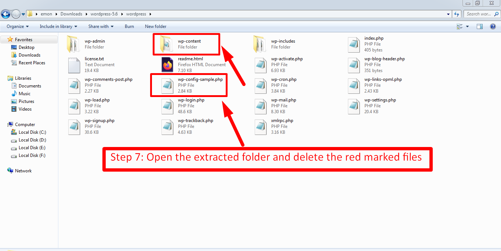Click the New folder button

pos(156,26)
